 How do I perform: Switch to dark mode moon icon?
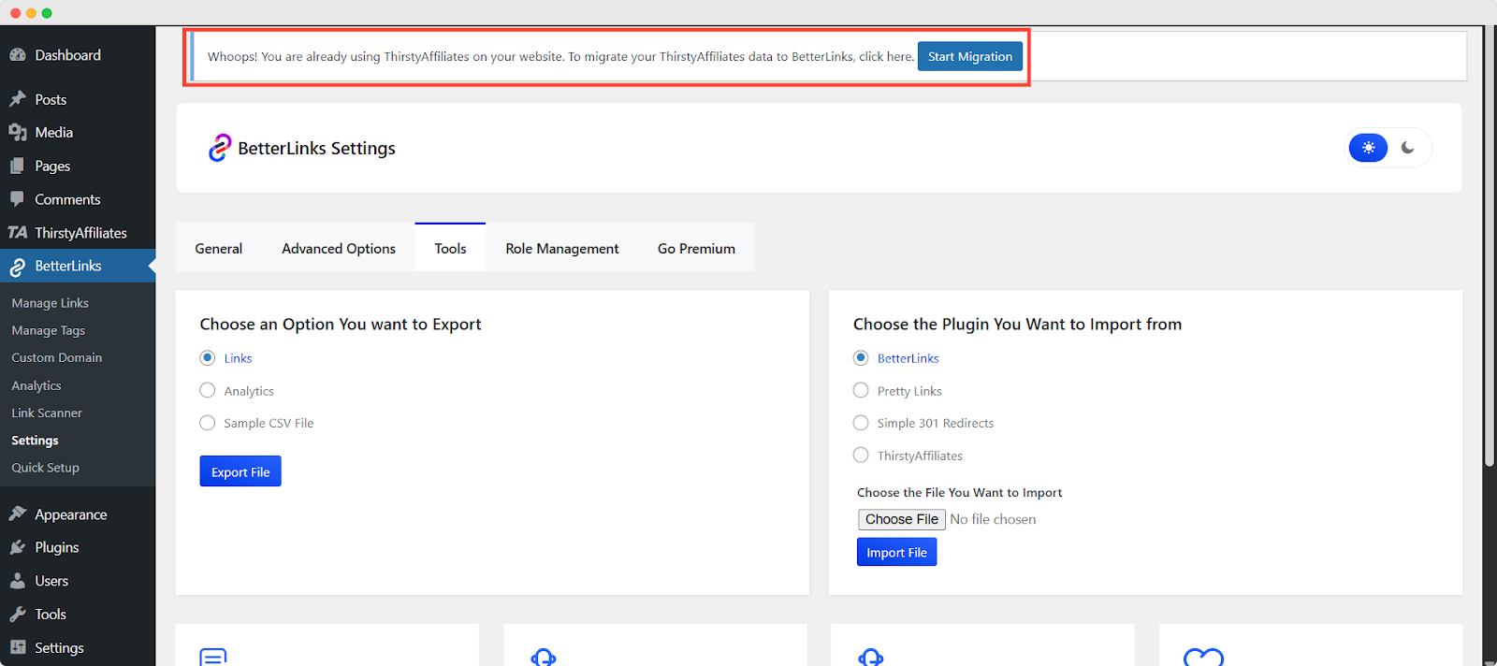1407,148
